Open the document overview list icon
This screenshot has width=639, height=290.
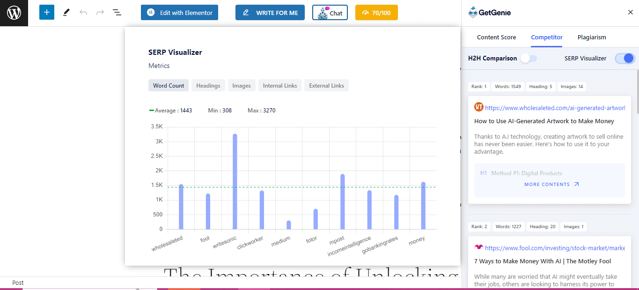[117, 13]
